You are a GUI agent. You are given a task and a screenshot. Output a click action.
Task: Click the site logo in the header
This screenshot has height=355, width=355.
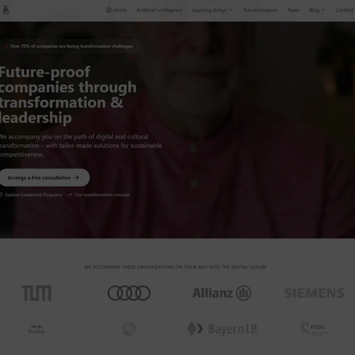point(6,10)
